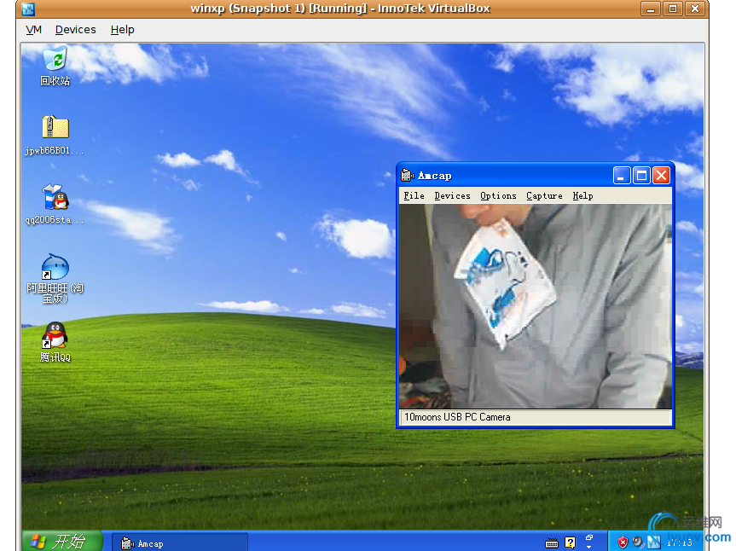Open the Amcap Capture menu
The width and height of the screenshot is (736, 551).
[x=544, y=195]
